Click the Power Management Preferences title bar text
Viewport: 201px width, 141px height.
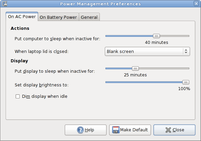coord(100,4)
